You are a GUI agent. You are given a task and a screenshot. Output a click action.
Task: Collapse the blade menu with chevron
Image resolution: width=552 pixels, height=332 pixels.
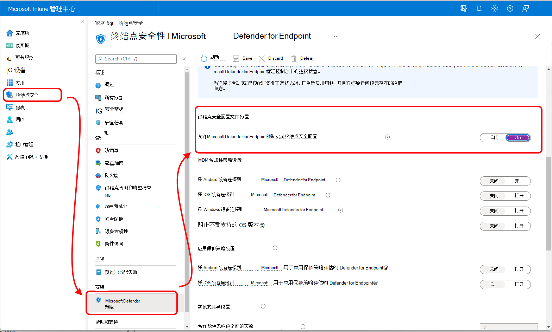tap(184, 59)
